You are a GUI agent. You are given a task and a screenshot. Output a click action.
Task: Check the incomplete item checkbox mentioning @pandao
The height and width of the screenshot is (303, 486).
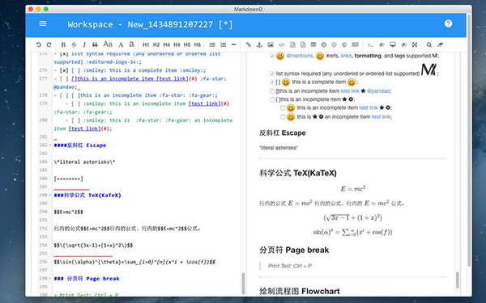tap(272, 91)
